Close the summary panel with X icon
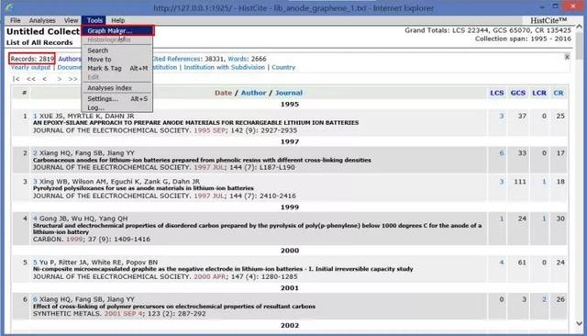587x336 pixels. pyautogui.click(x=567, y=57)
